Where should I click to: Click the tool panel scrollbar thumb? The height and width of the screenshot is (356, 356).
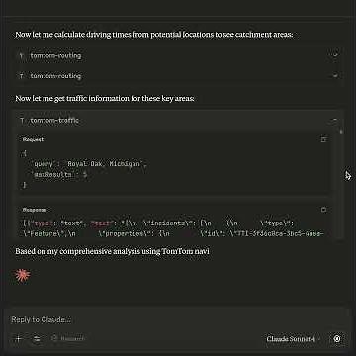click(341, 132)
